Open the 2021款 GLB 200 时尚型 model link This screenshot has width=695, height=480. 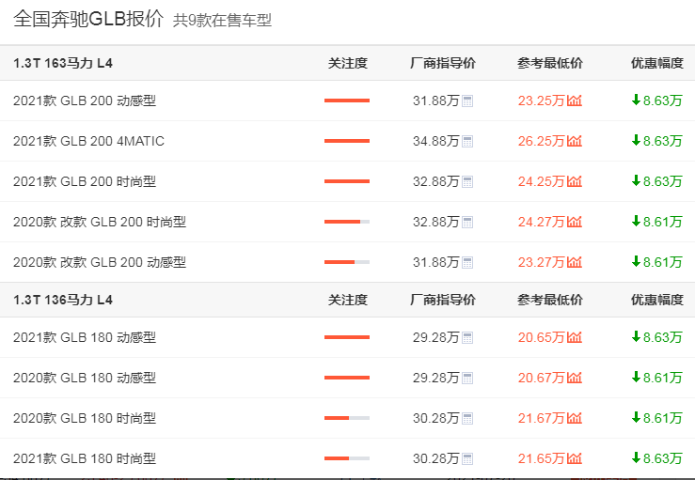point(85,181)
